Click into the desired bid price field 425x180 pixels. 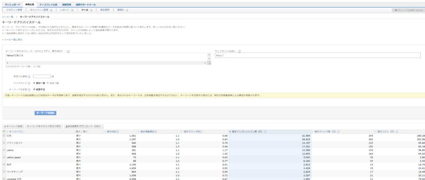[x=42, y=77]
